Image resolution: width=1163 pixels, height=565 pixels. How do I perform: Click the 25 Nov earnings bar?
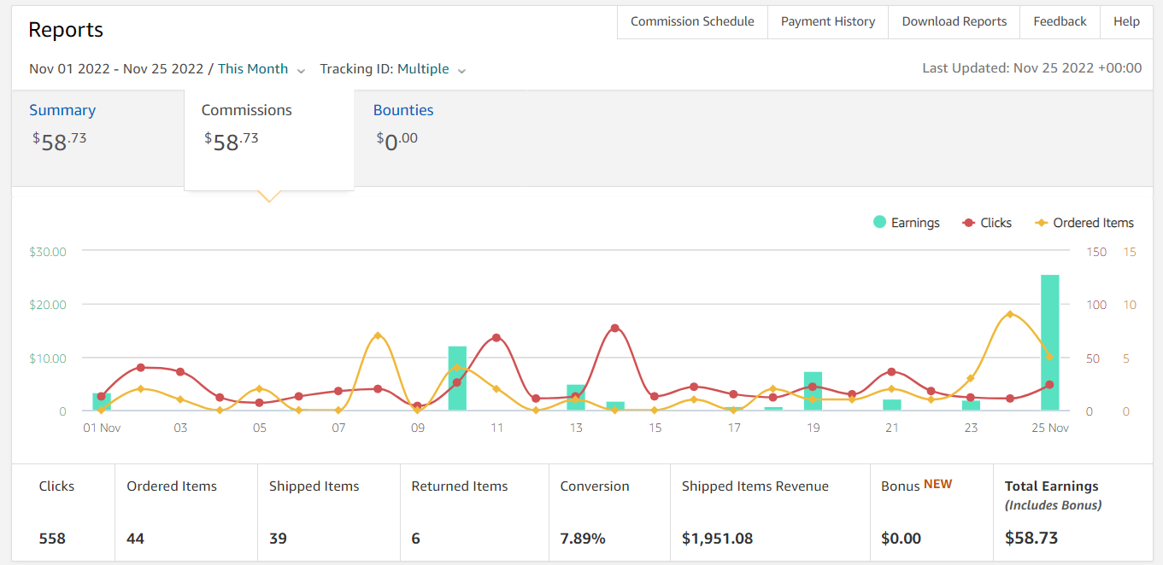click(1049, 343)
